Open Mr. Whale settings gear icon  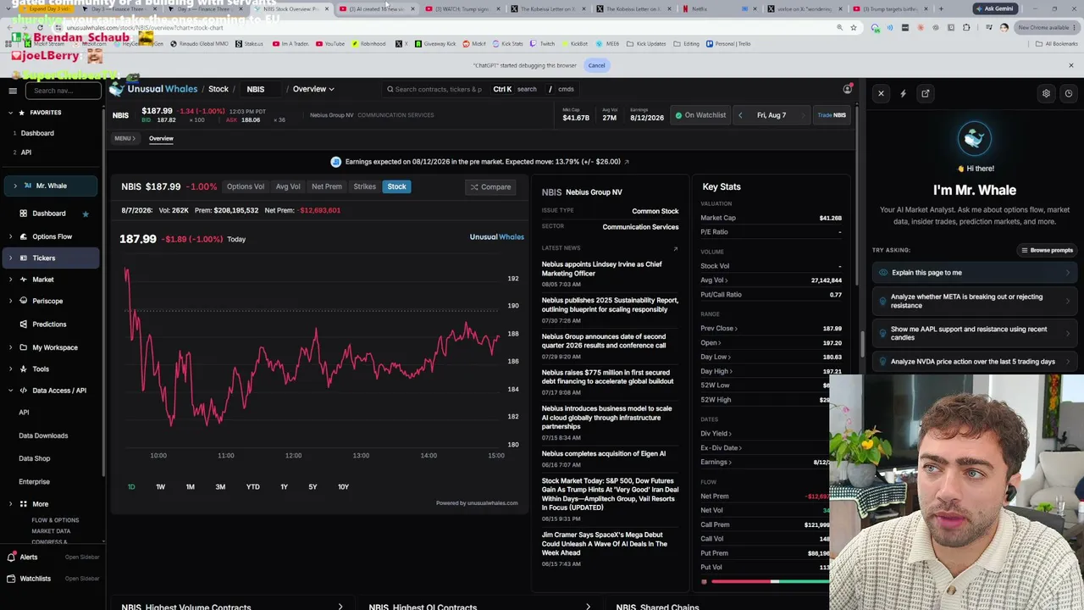(1046, 93)
